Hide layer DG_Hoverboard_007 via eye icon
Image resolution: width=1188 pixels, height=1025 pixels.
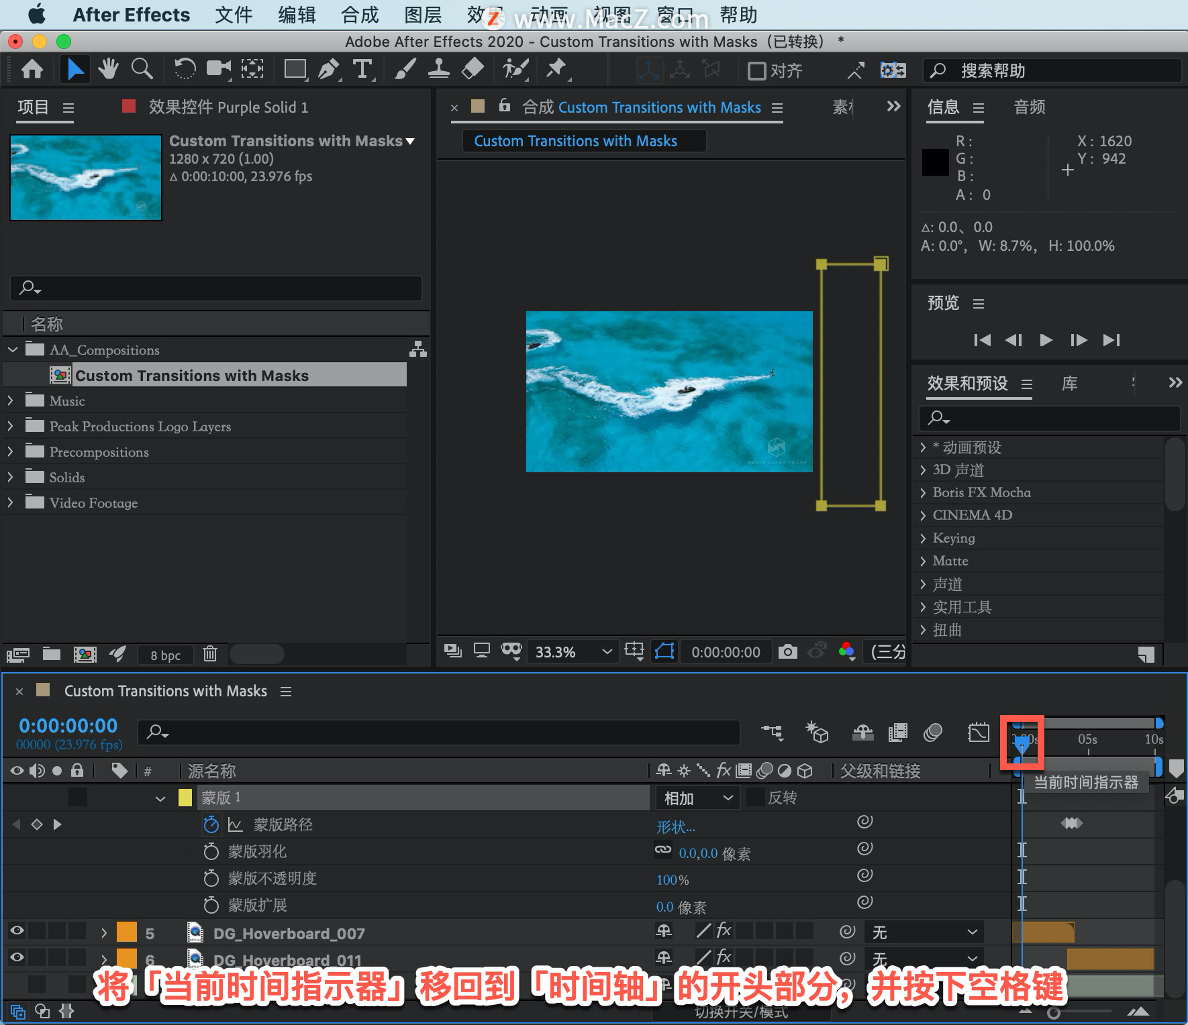17,930
